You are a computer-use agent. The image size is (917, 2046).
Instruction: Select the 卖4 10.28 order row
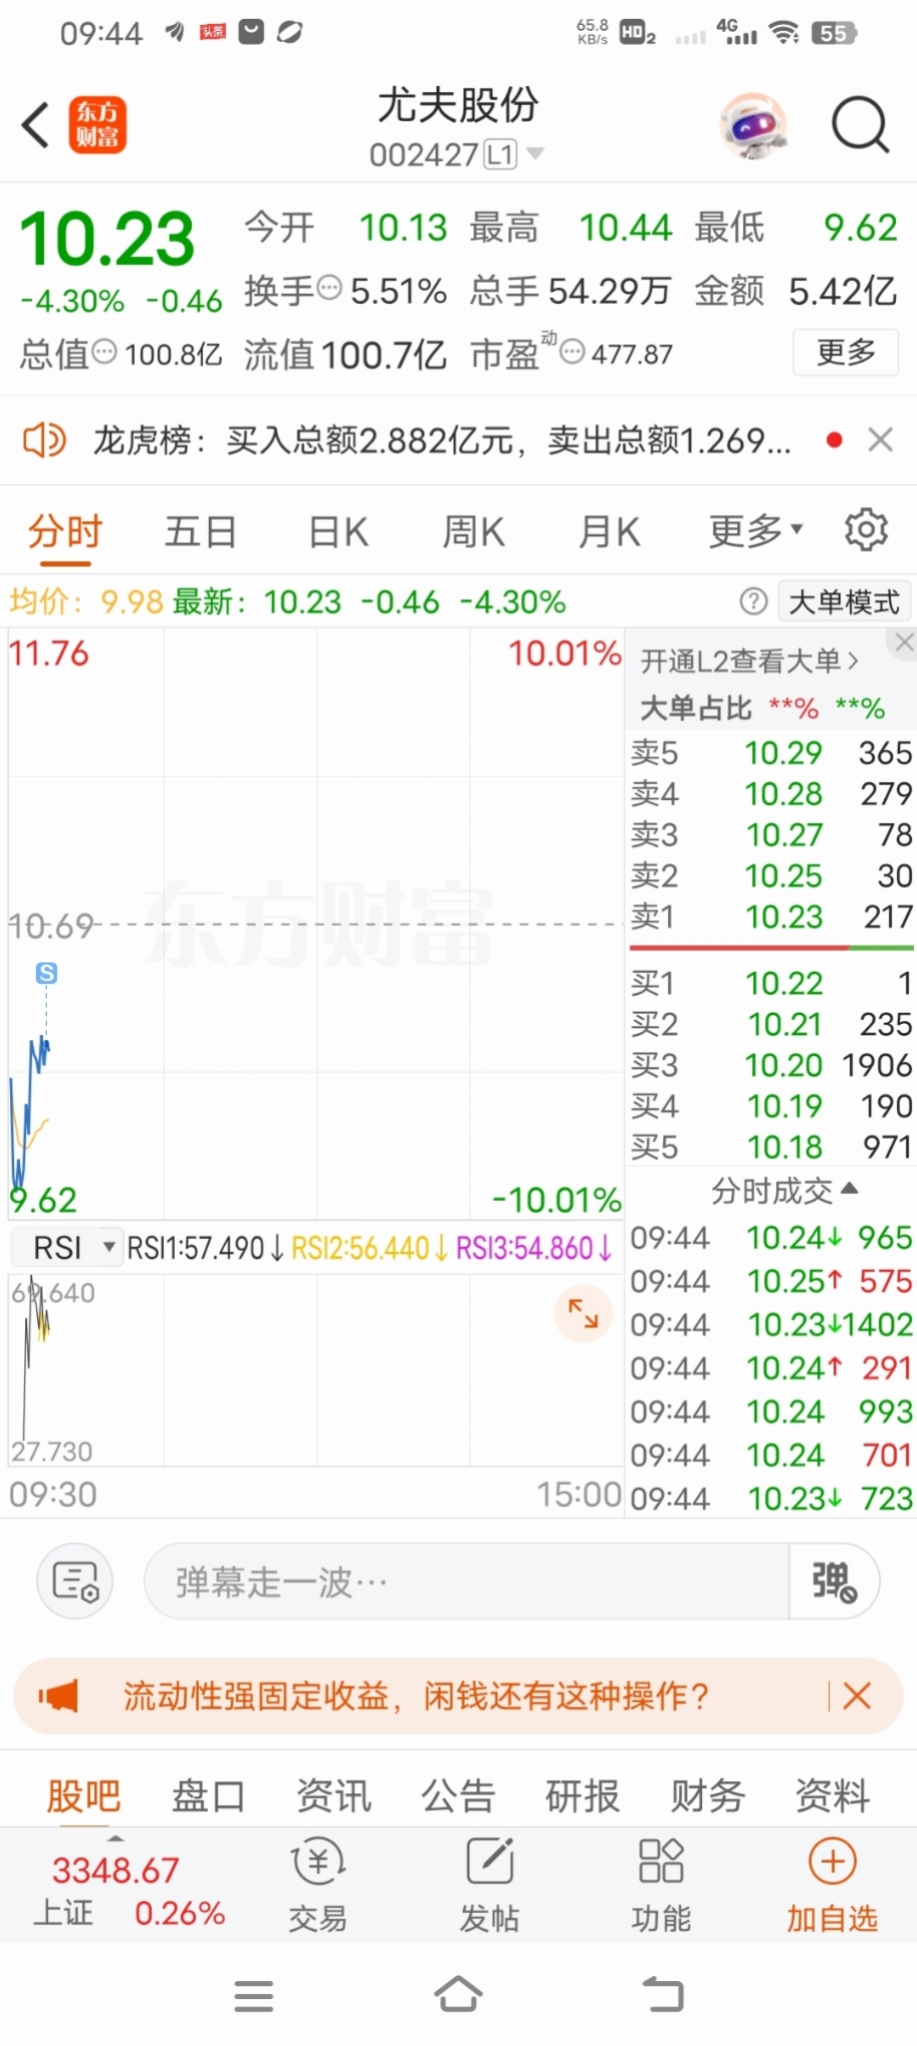pos(771,793)
